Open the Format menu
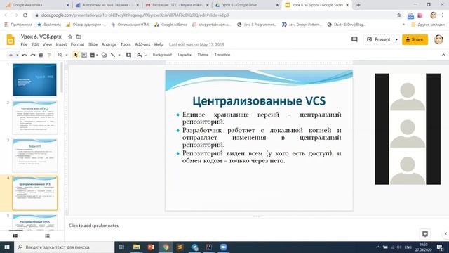Viewport: 449px width, 253px height. tap(77, 44)
